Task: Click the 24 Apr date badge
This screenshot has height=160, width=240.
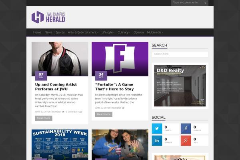Action: pyautogui.click(x=101, y=76)
